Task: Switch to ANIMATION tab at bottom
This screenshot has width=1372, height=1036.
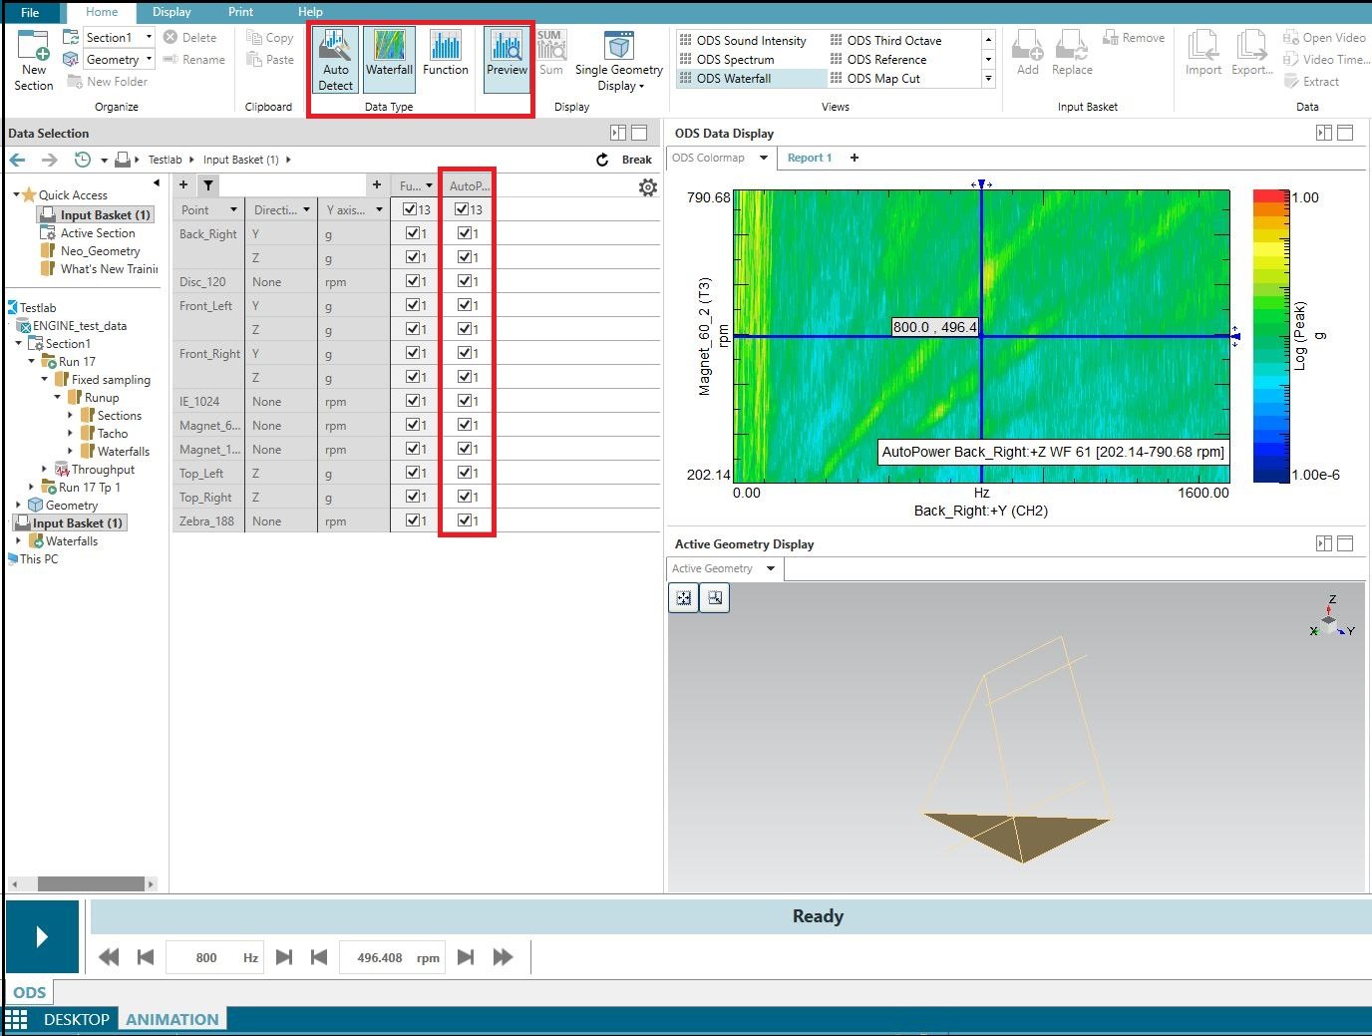Action: click(171, 1019)
